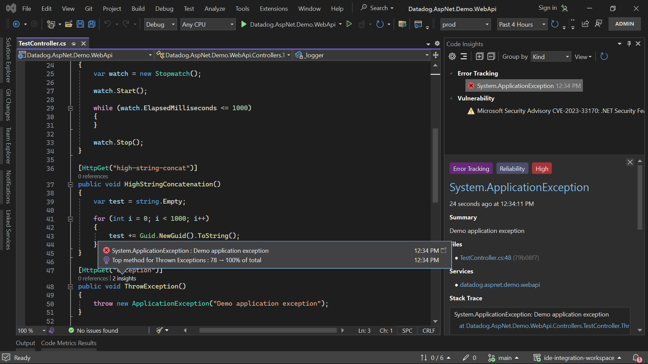Click the Redo arrow icon
This screenshot has height=364, width=648.
[126, 24]
